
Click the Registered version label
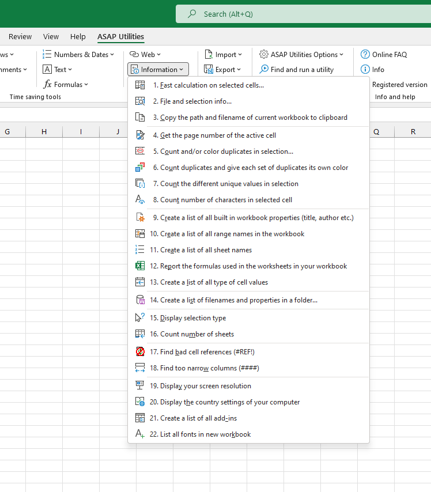click(400, 85)
